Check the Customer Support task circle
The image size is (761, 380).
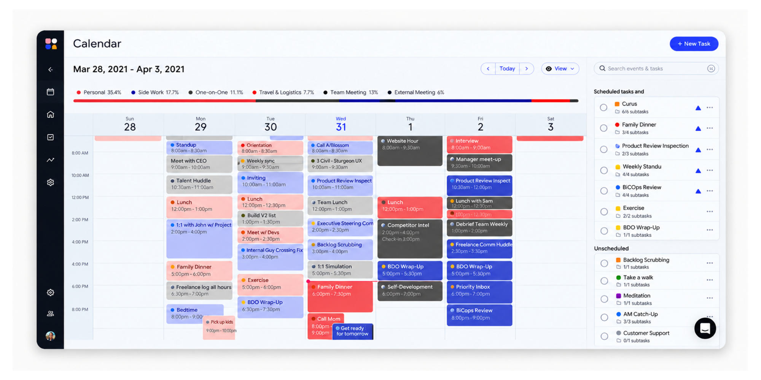[604, 336]
